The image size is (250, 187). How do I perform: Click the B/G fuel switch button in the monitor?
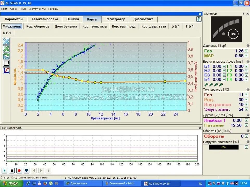pos(233,34)
